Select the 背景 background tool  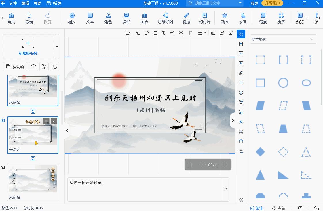pos(263,18)
